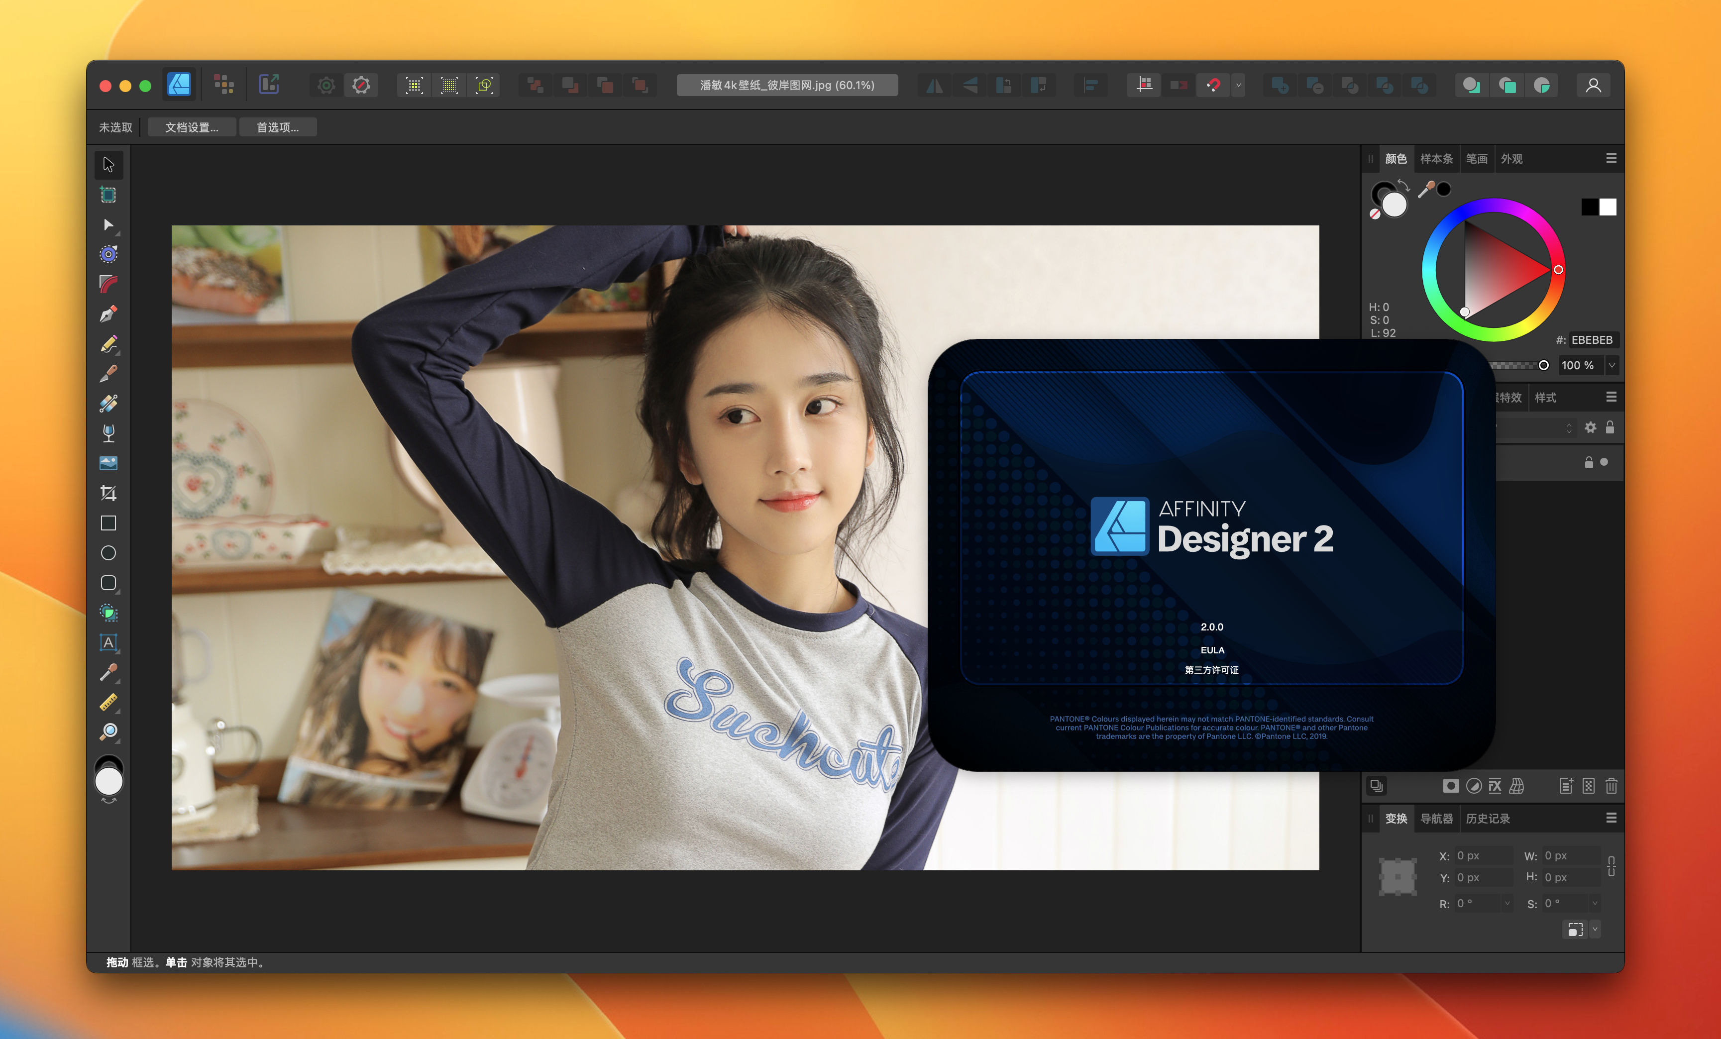Switch to Pixel persona icon
This screenshot has height=1039, width=1721.
point(223,85)
